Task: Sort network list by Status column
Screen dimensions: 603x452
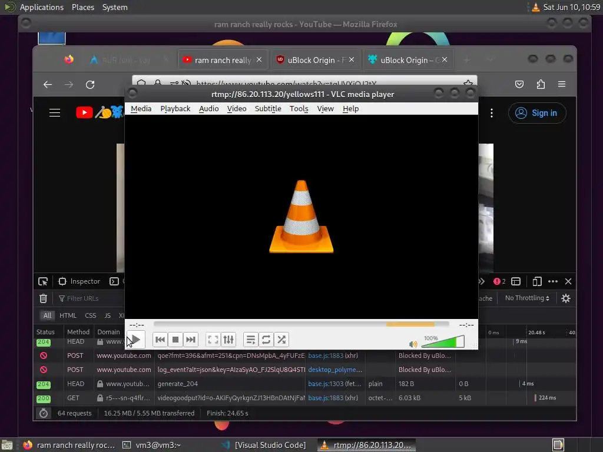Action: pyautogui.click(x=49, y=332)
